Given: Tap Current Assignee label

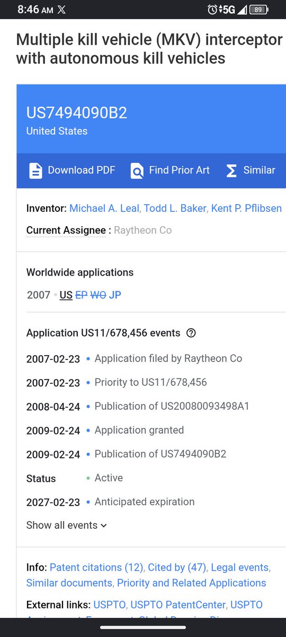Looking at the screenshot, I should [x=66, y=230].
